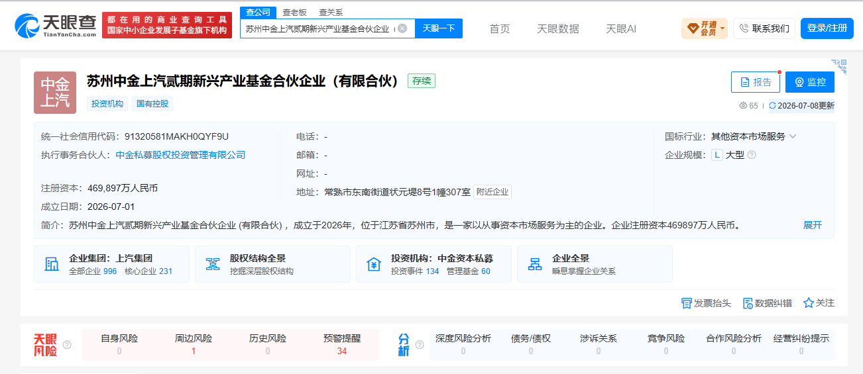The height and width of the screenshot is (374, 863).
Task: Click the credit code 91320581MAKH0QYF9U
Action: [x=176, y=136]
